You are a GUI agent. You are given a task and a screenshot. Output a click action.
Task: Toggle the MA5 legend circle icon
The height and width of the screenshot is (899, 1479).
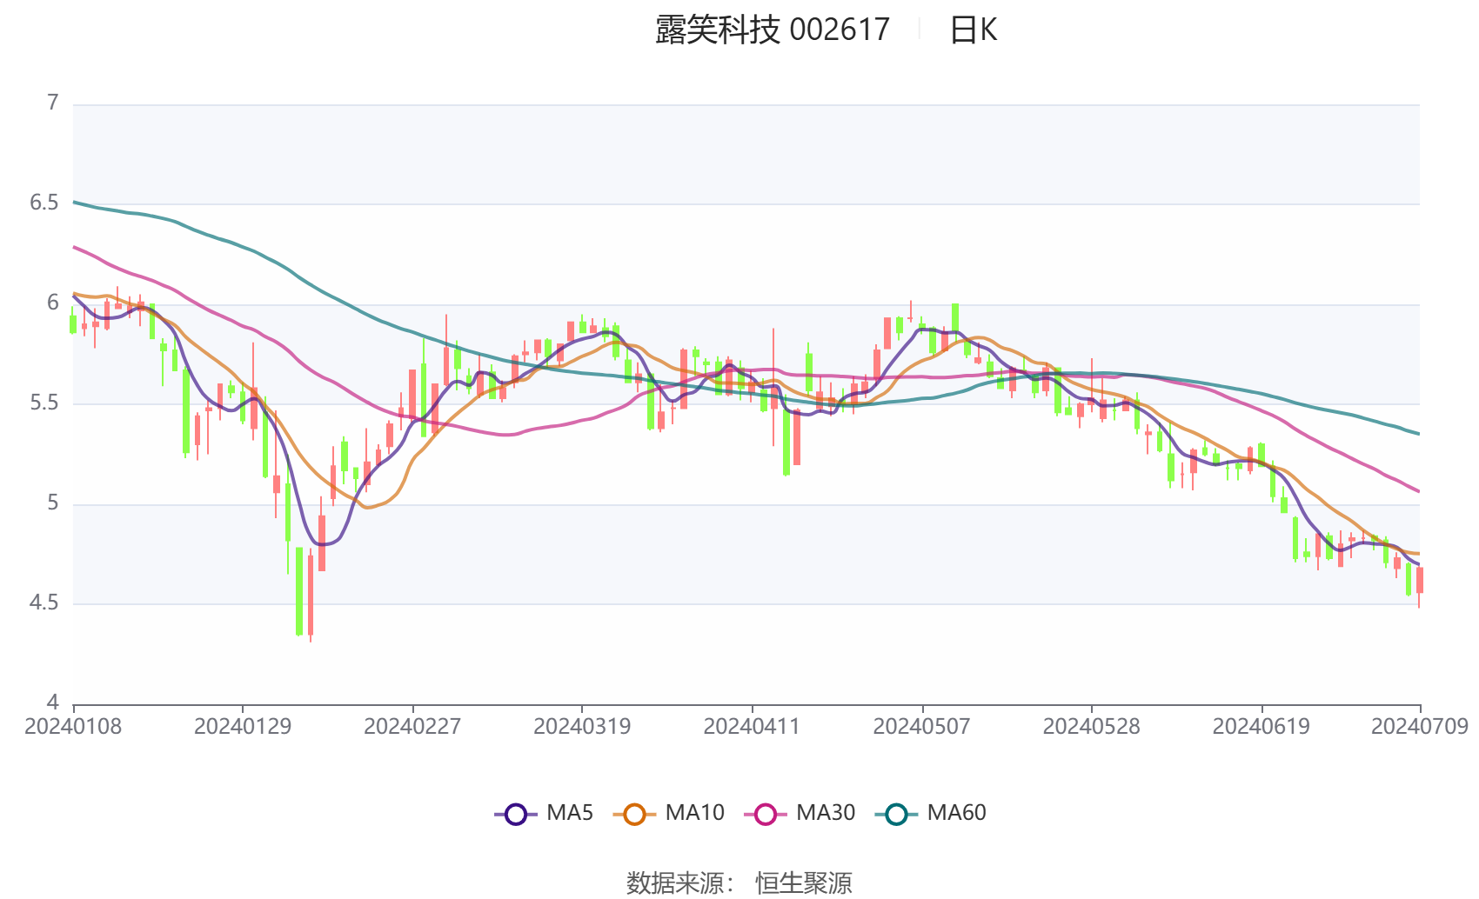coord(516,814)
